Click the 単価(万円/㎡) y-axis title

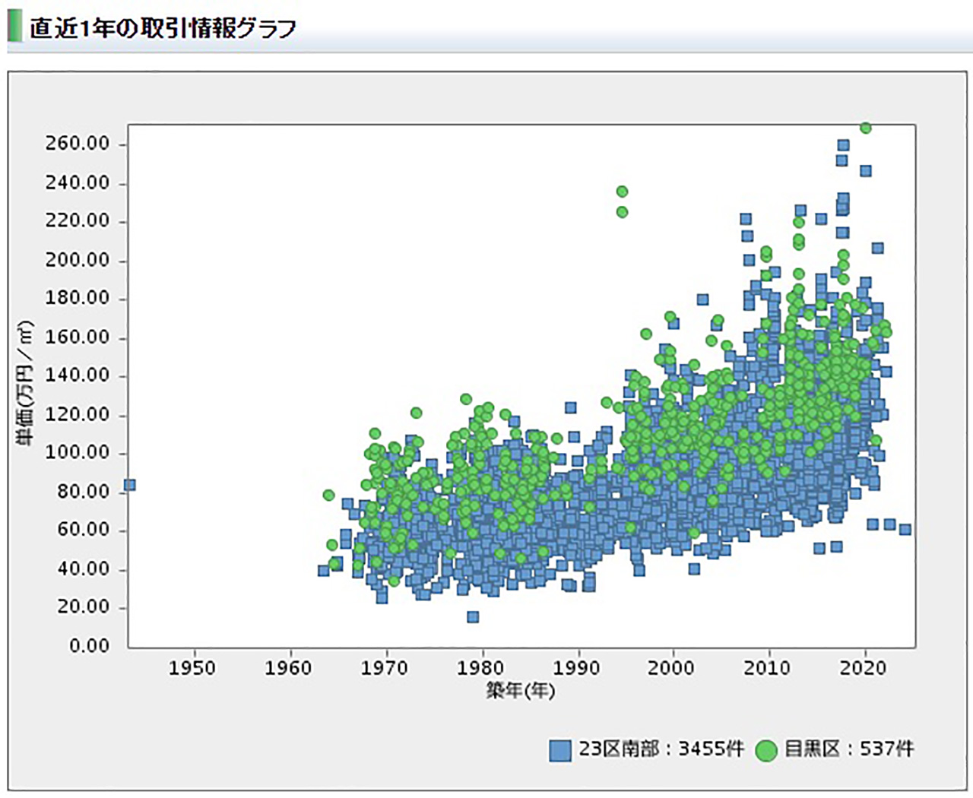tap(26, 383)
